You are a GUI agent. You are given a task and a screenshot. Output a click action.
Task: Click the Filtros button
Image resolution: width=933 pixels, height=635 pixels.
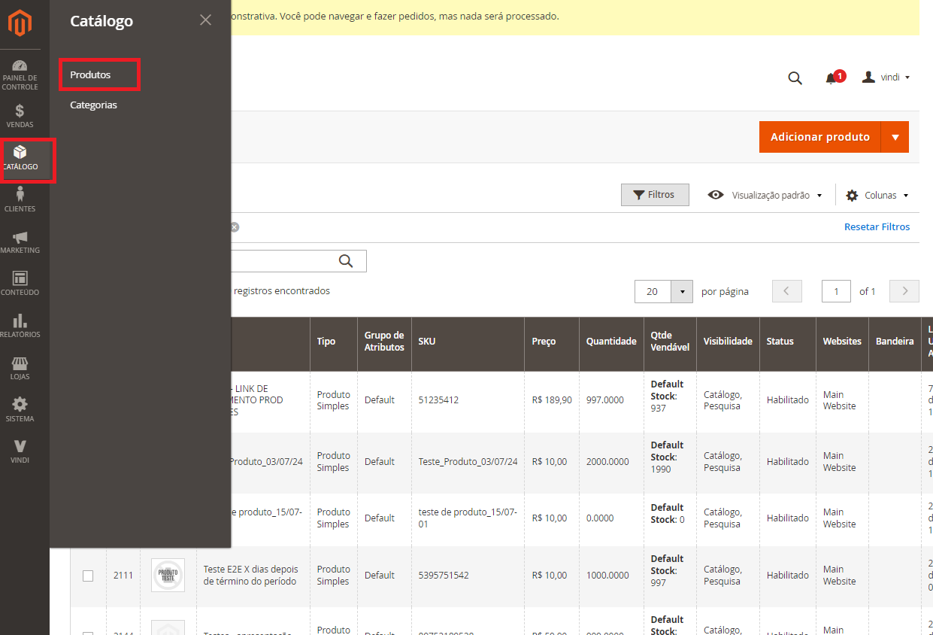[654, 195]
